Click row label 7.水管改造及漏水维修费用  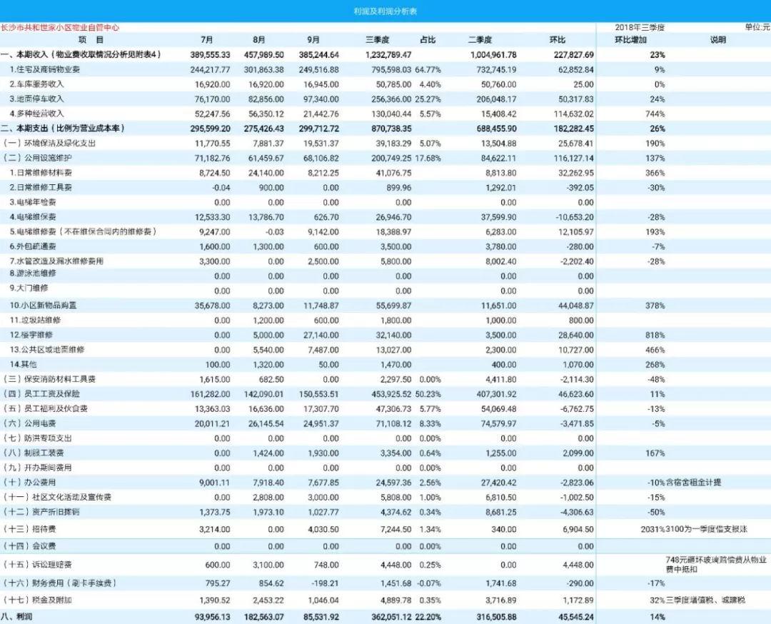(x=56, y=261)
